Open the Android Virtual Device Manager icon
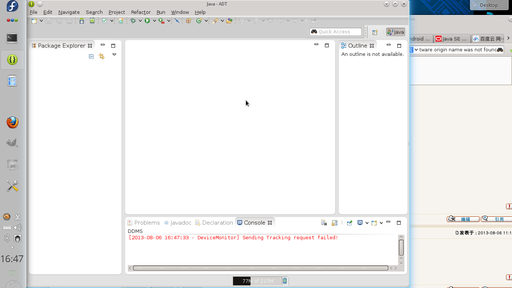The height and width of the screenshot is (288, 512). click(92, 21)
